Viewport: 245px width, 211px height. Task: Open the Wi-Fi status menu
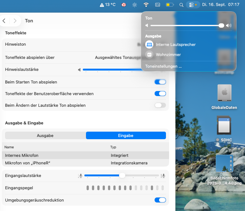pyautogui.click(x=146, y=5)
